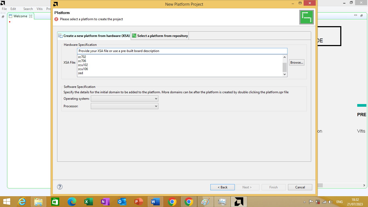Open Paint from the taskbar
This screenshot has width=368, height=207.
206,202
